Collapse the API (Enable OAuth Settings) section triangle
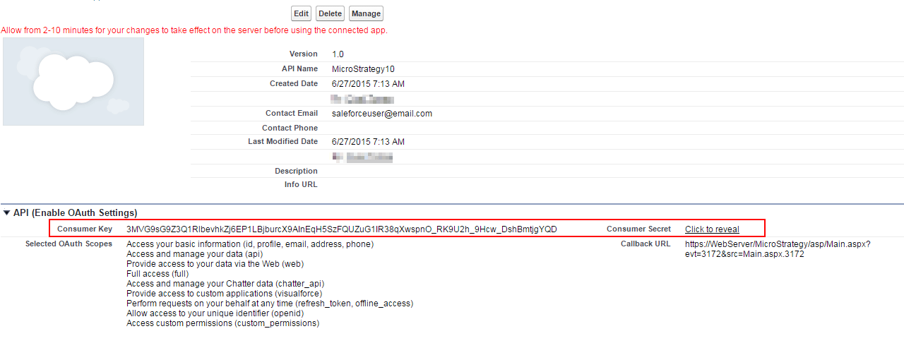The image size is (904, 348). click(7, 212)
